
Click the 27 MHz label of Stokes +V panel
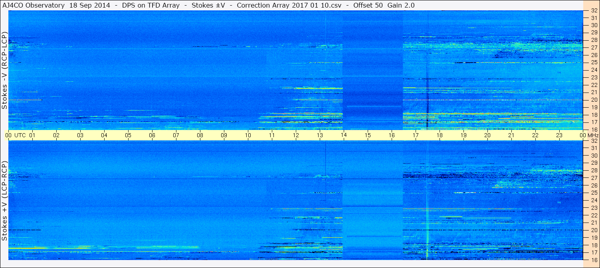[x=594, y=178]
